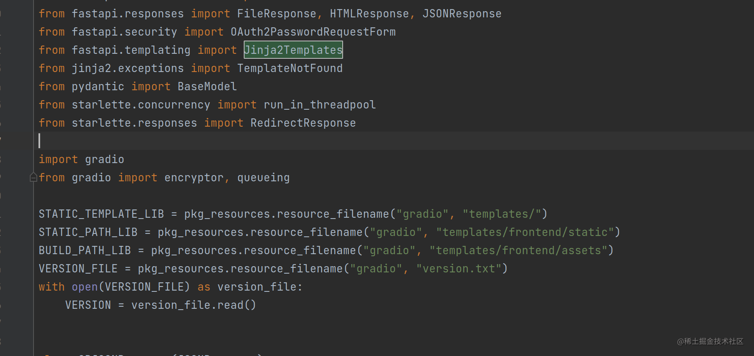754x356 pixels.
Task: Click "templates/frontend/static" string
Action: coord(525,232)
